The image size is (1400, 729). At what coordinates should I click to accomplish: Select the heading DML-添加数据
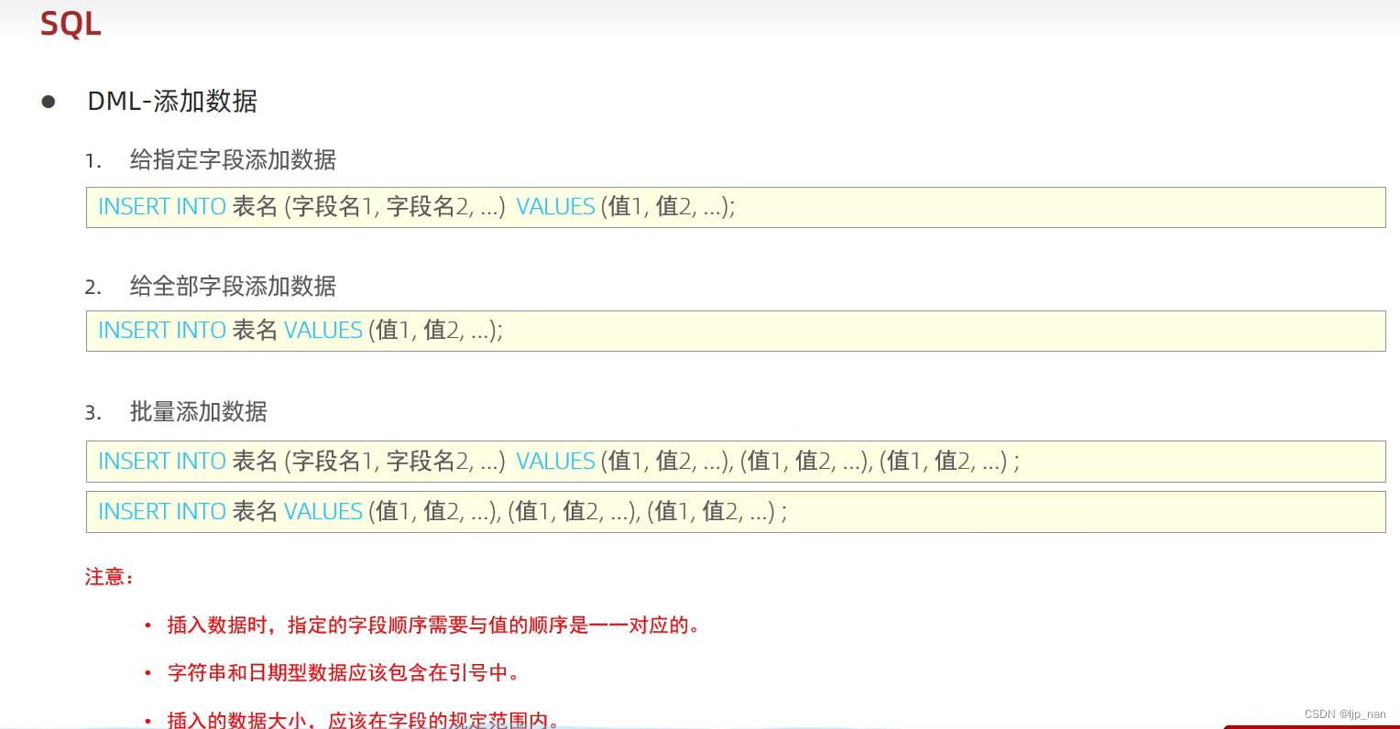coord(172,102)
